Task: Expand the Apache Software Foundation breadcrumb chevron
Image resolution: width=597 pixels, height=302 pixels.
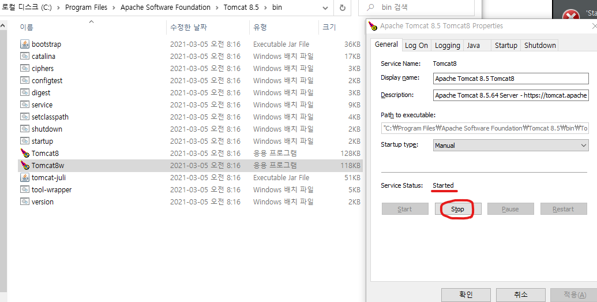Action: pos(217,8)
